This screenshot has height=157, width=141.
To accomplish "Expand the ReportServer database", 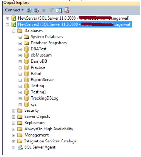I will click(20, 80).
